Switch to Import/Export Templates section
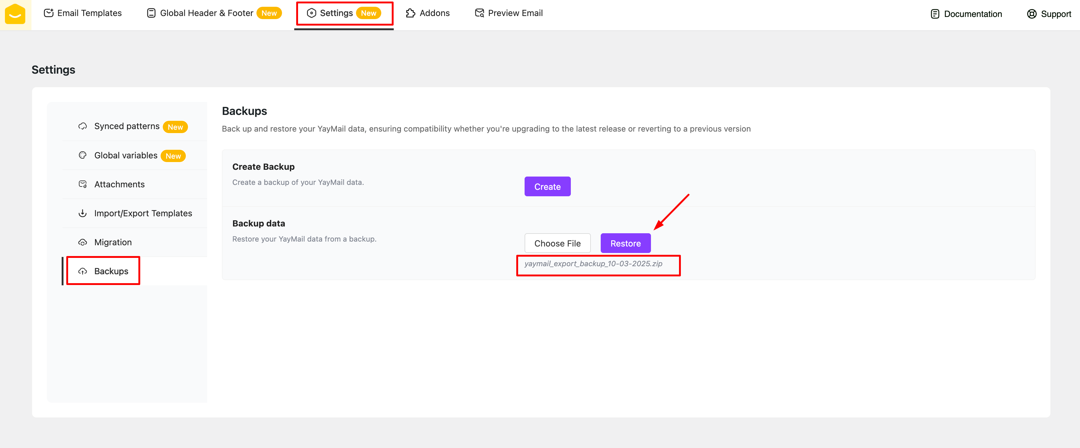1080x448 pixels. click(143, 213)
